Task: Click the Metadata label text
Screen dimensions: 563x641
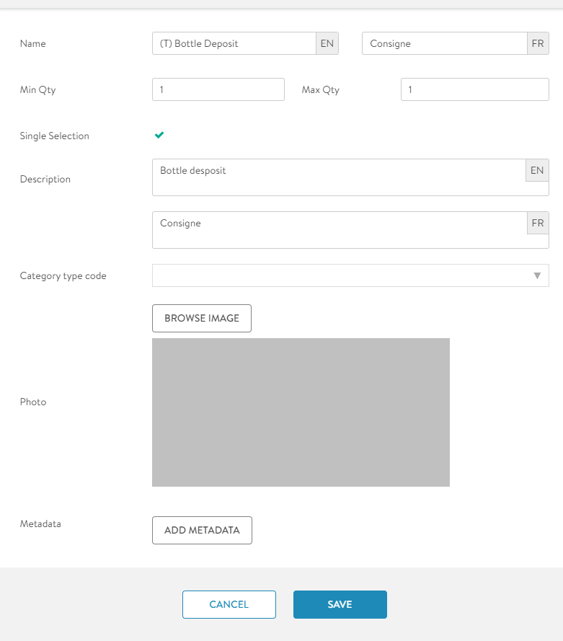Action: tap(40, 524)
